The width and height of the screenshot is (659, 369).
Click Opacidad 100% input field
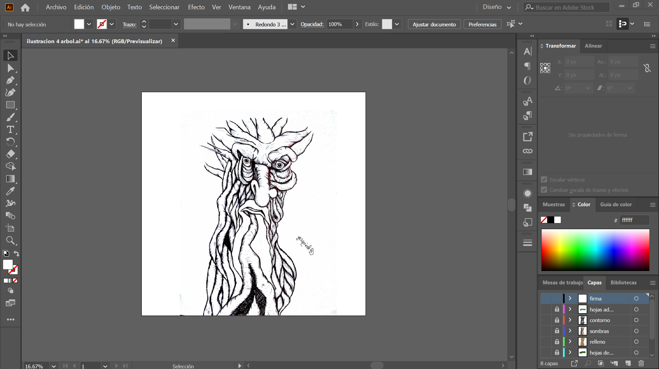click(x=339, y=24)
